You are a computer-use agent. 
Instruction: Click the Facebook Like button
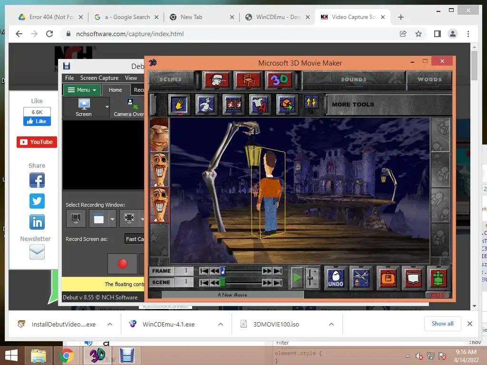[x=37, y=121]
